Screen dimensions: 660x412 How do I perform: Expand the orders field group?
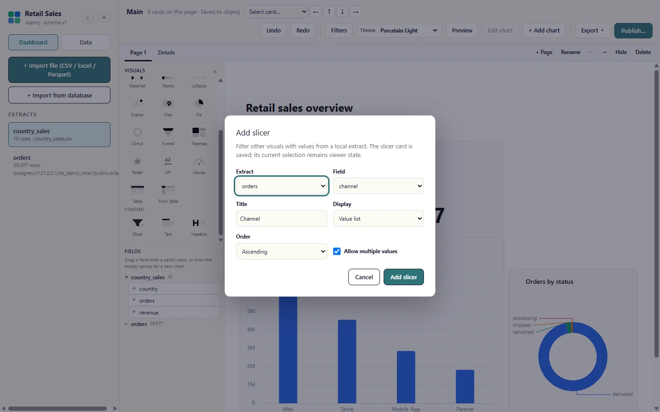tap(126, 324)
